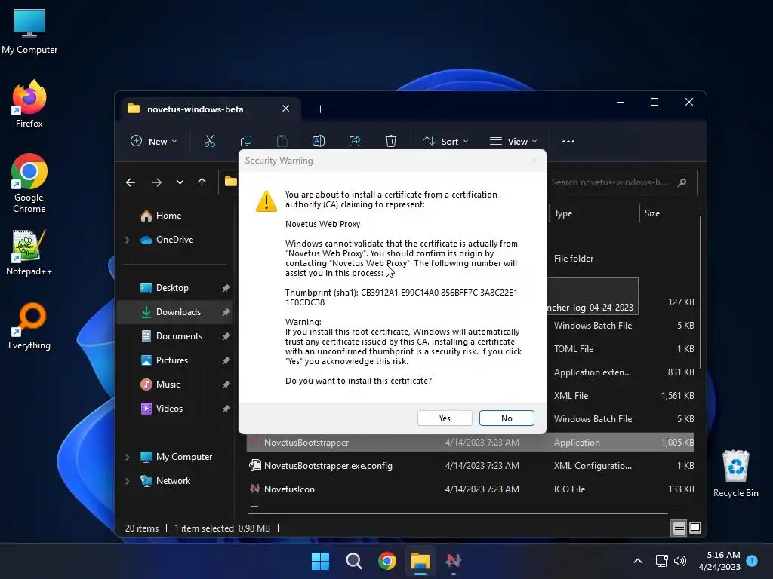The width and height of the screenshot is (773, 579).
Task: Click the search novetus-windows-beta field
Action: [x=622, y=182]
